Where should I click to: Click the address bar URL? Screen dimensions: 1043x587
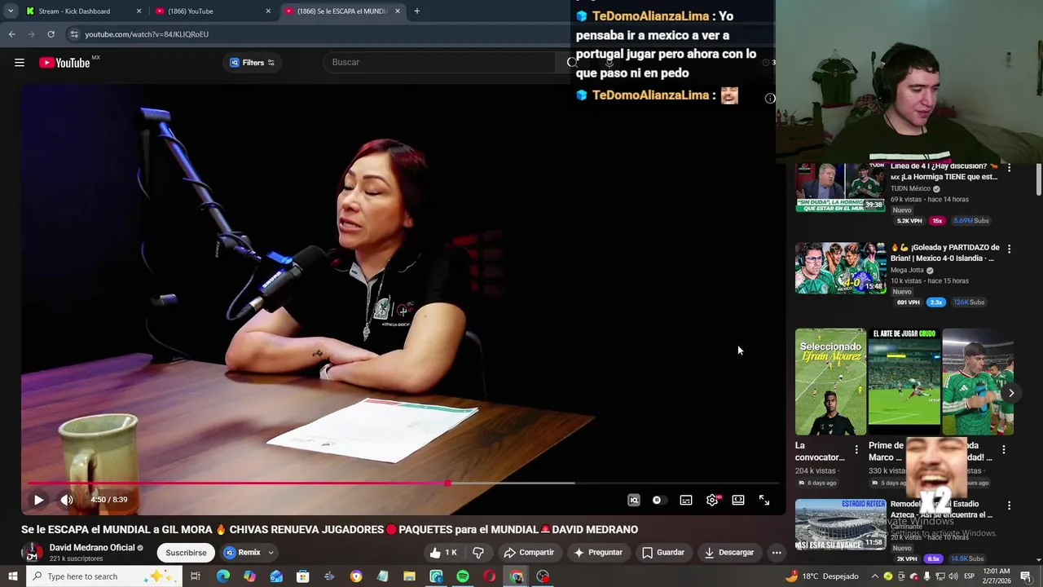(147, 34)
